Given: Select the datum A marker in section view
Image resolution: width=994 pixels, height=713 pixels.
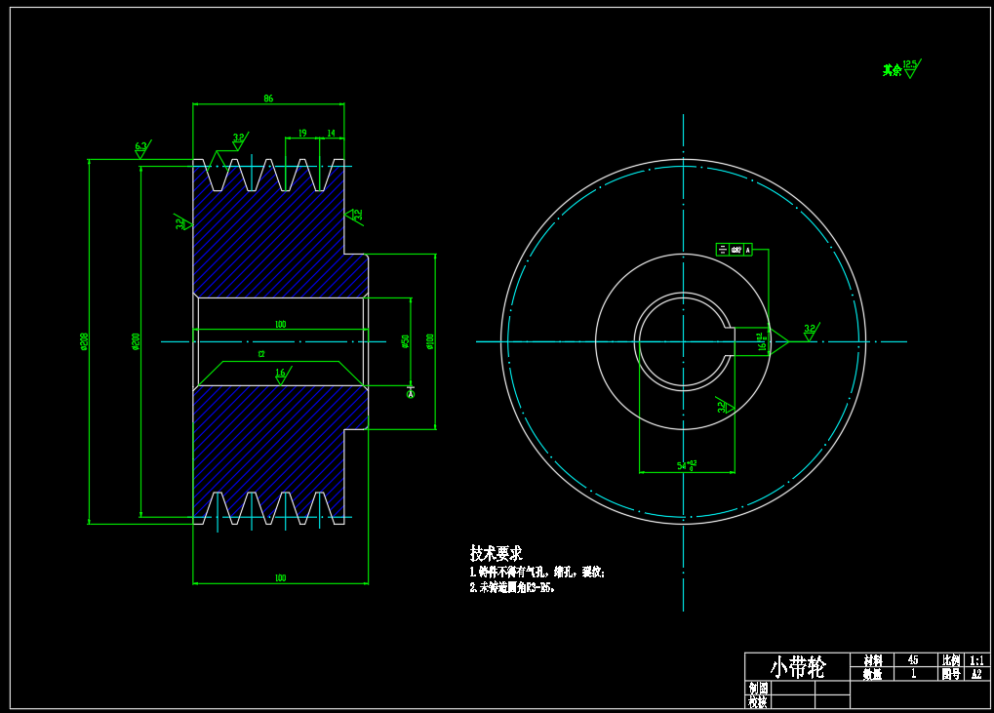Looking at the screenshot, I should point(411,393).
